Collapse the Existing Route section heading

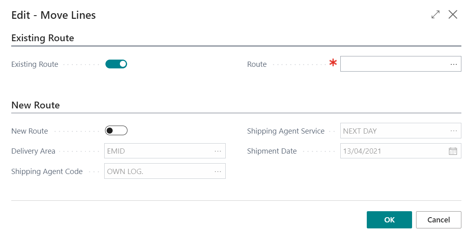pyautogui.click(x=43, y=38)
